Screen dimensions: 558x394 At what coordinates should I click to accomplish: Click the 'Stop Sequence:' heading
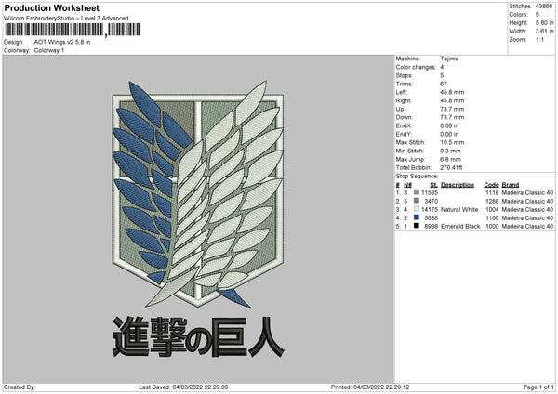pyautogui.click(x=417, y=177)
